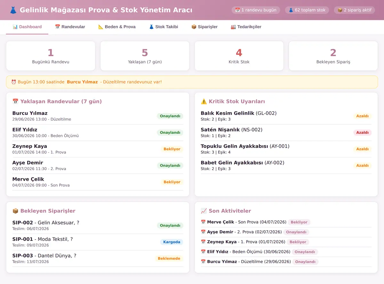Click the chart icon beside Son Aktiviteler heading
The height and width of the screenshot is (284, 384).
204,211
